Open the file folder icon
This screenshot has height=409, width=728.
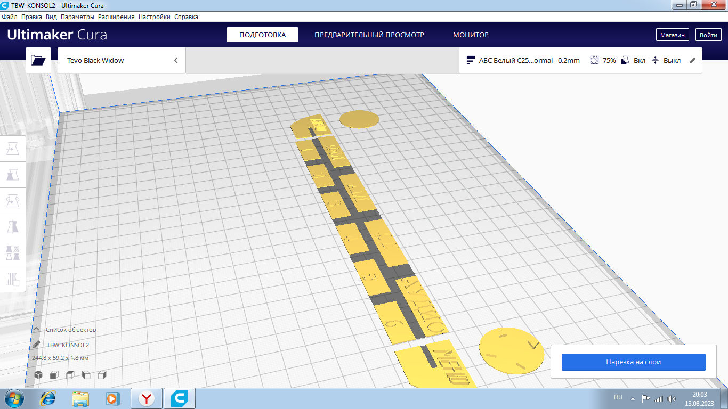(38, 60)
